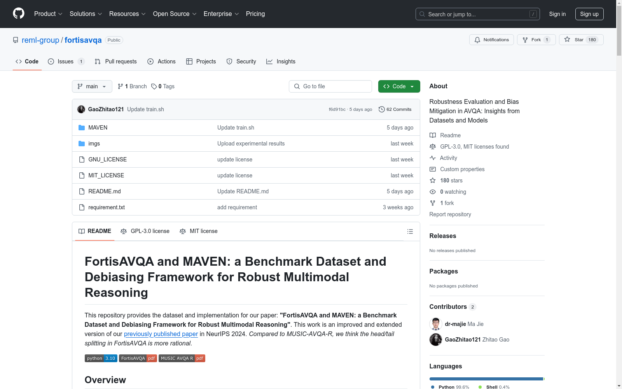Select the MIT license tab

point(199,231)
